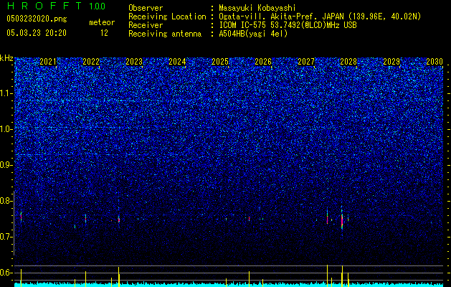Screen dimensions: 451x287
Task: Click the 1.1 frequency axis label
Action: 6,93
